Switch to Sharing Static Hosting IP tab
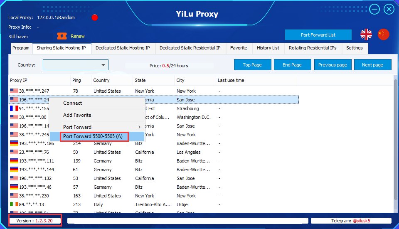 [62, 48]
